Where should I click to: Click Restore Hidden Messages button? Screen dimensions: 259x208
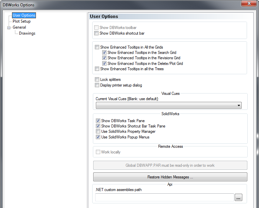tap(170, 177)
